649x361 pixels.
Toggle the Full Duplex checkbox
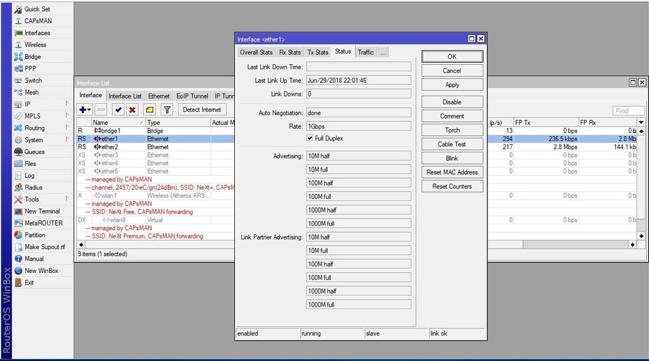310,138
